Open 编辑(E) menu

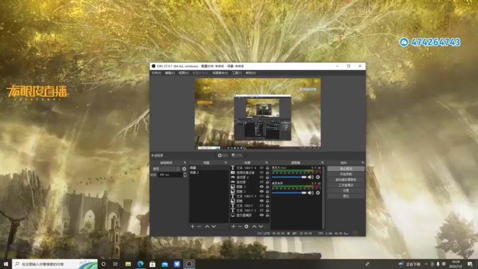pyautogui.click(x=170, y=73)
